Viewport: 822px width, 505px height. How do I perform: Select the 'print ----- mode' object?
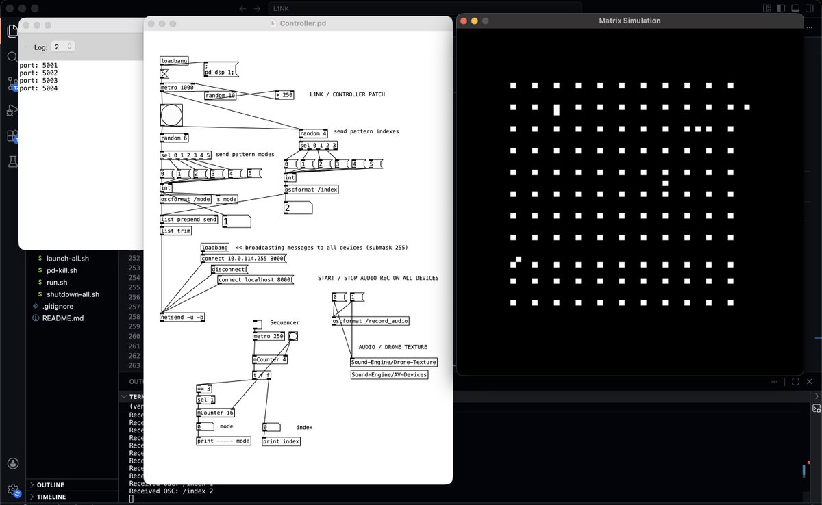click(x=224, y=441)
